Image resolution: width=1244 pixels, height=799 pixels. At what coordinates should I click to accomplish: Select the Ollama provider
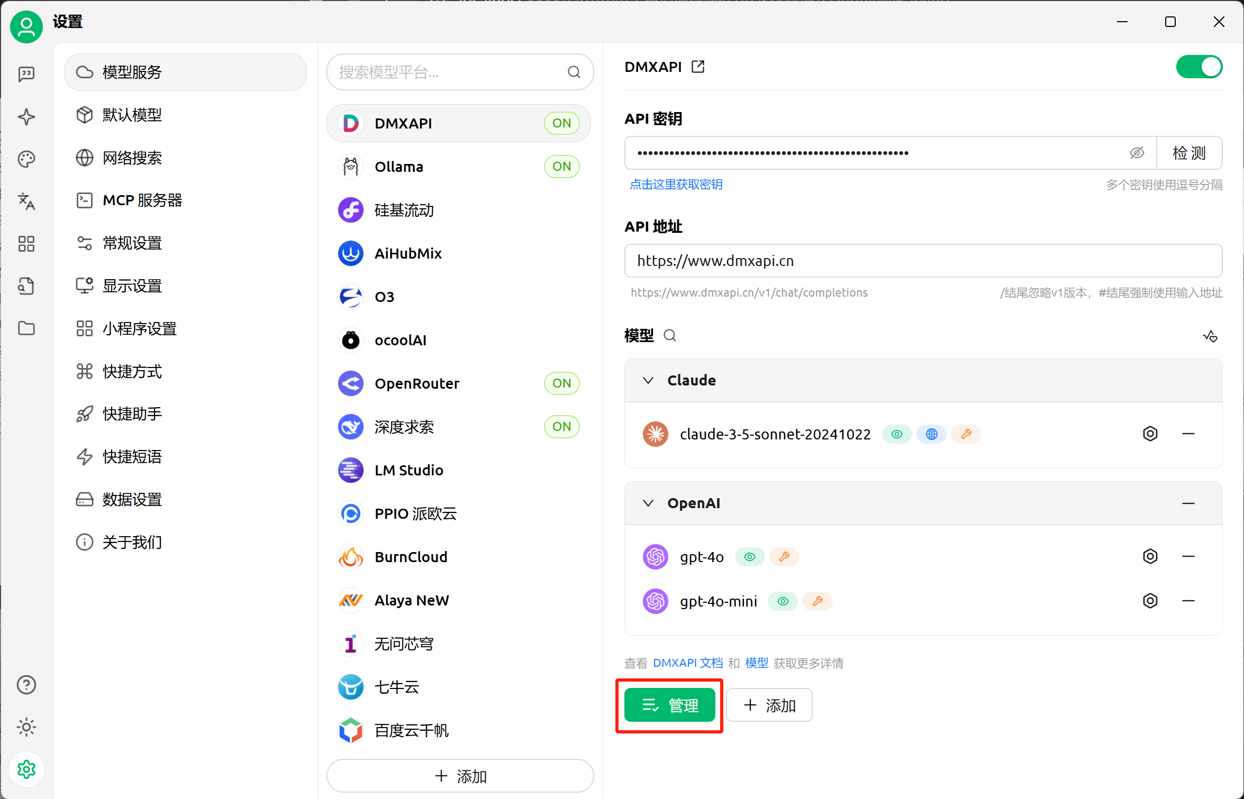coord(459,167)
